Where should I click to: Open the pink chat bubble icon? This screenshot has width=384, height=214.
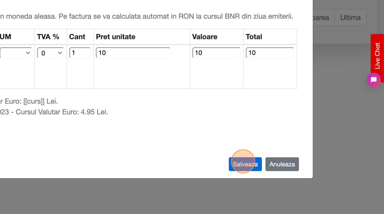coord(373,80)
